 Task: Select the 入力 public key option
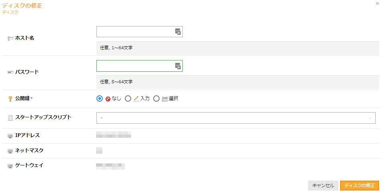click(128, 99)
